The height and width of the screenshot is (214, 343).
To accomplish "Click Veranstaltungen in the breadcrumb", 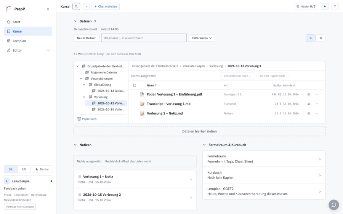I will click(194, 66).
